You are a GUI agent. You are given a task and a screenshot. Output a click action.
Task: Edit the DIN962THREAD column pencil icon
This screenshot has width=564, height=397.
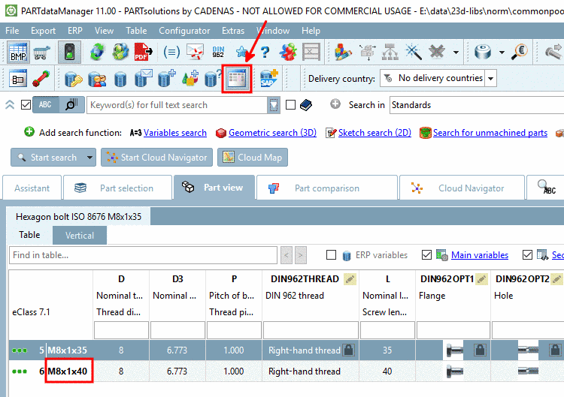coord(350,279)
